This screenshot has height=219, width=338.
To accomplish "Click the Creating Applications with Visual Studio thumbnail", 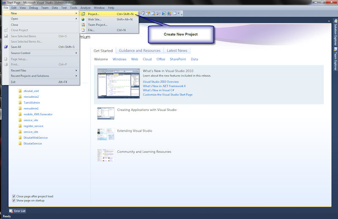I will tap(106, 113).
